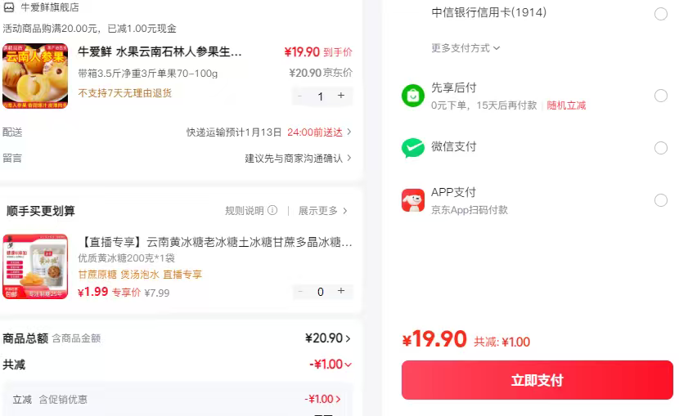Select the 中信银行信用卡 radio button
Image resolution: width=679 pixels, height=416 pixels.
pos(661,14)
